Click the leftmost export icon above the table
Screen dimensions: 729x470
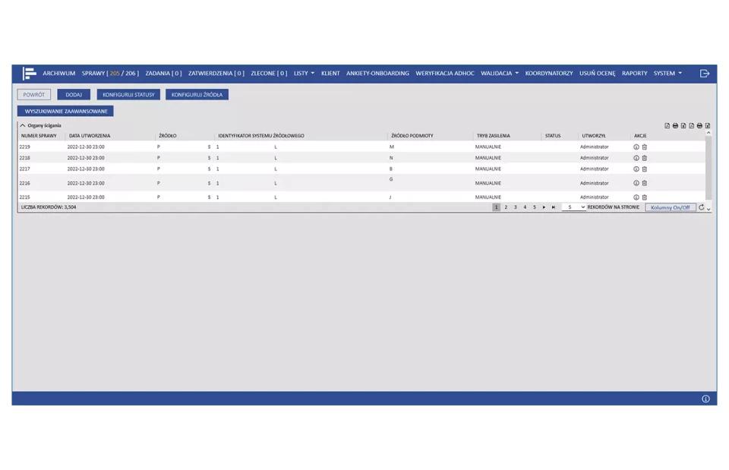tap(667, 126)
